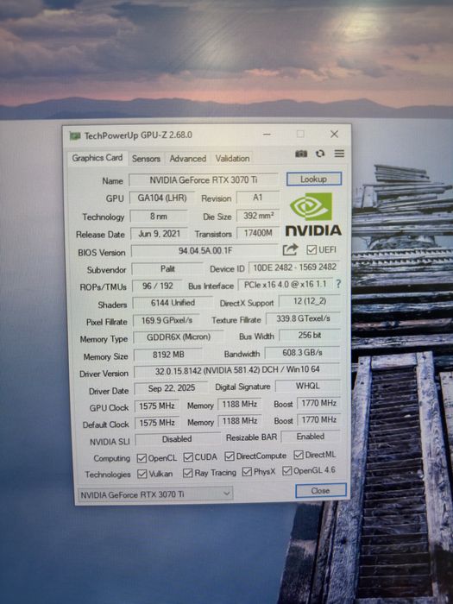Image resolution: width=453 pixels, height=604 pixels.
Task: Click the Bus Interface value PCIe x16 4.0
Action: (x=285, y=285)
